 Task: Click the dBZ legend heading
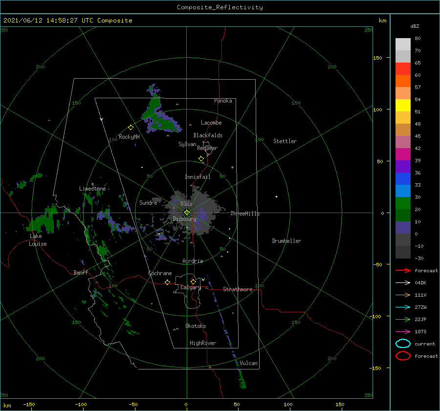pos(415,26)
